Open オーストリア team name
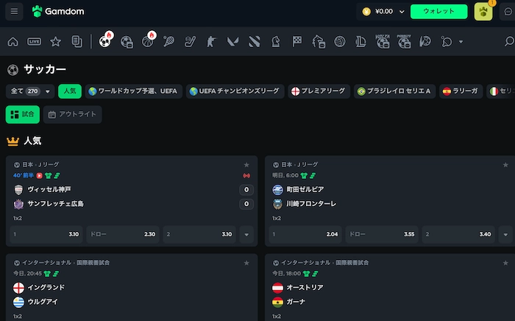The image size is (515, 321). click(x=305, y=287)
